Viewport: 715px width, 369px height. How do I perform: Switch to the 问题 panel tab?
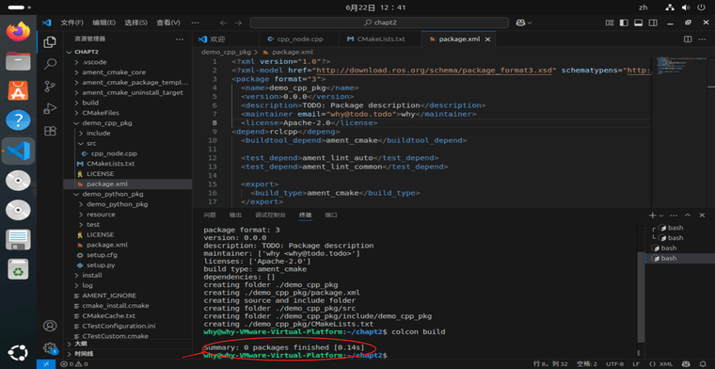[x=210, y=215]
